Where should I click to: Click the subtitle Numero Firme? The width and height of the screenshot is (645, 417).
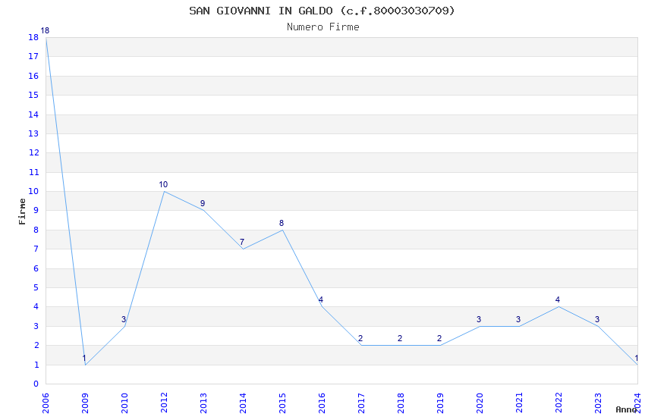coord(323,27)
